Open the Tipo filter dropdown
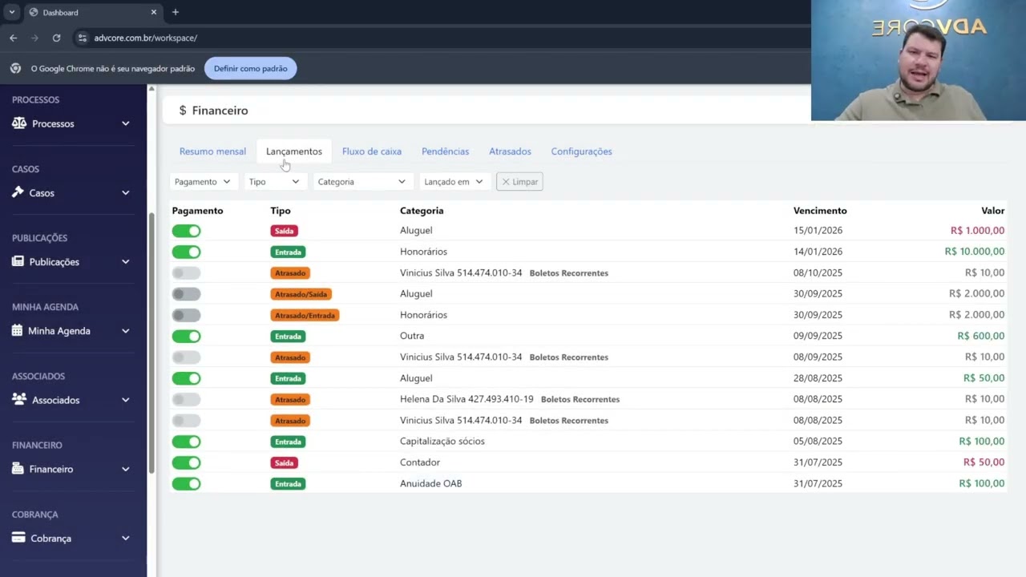 point(274,182)
